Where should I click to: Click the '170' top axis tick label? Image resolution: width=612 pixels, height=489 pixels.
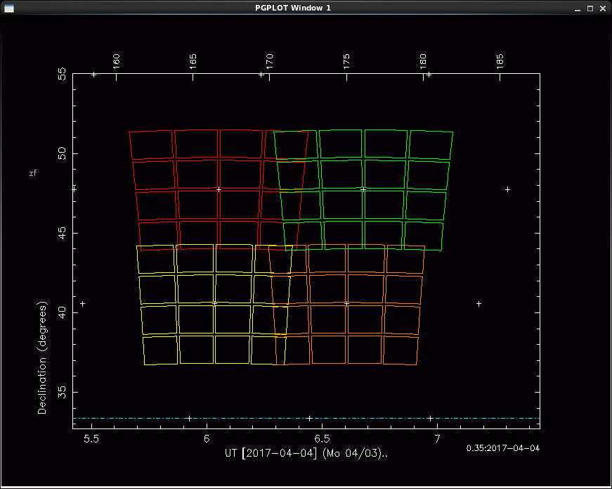point(269,61)
